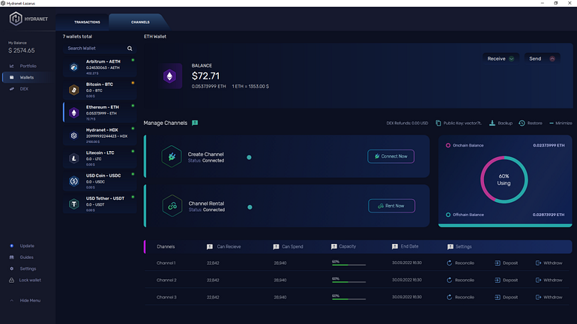
Task: Click the Hydranet logo icon
Action: 16,19
